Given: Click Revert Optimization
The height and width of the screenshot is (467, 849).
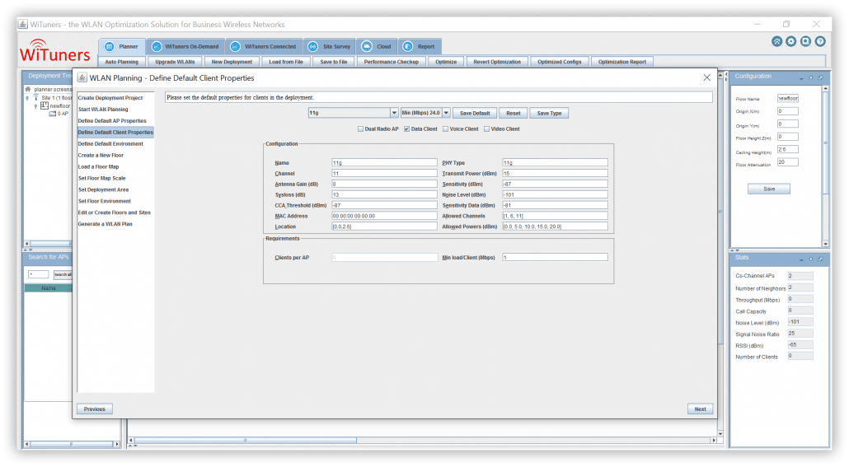Looking at the screenshot, I should pos(497,62).
